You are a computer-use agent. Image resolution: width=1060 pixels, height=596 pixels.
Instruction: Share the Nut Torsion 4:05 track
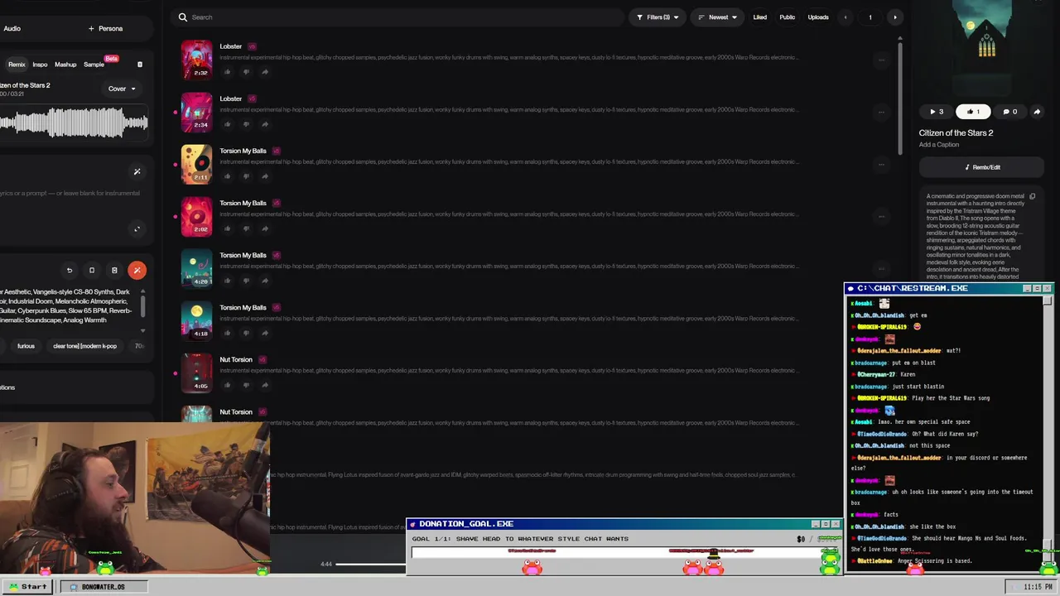(265, 385)
